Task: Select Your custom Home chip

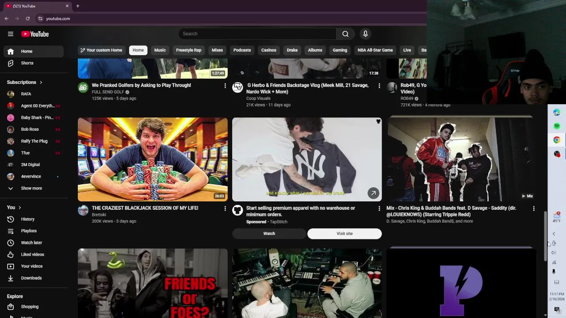Action: (x=101, y=50)
